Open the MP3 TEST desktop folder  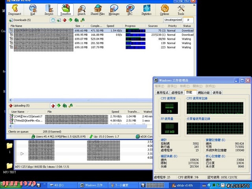click(9, 168)
